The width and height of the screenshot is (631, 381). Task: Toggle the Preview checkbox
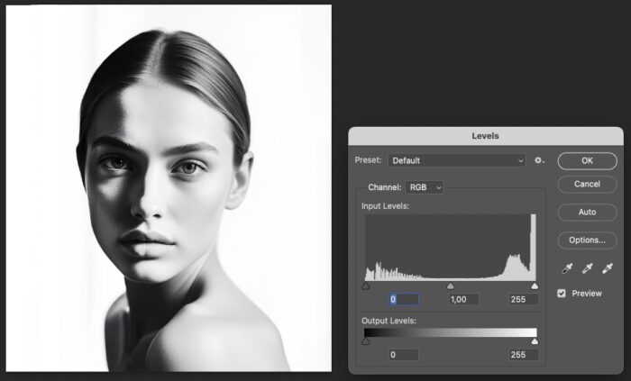click(x=562, y=294)
